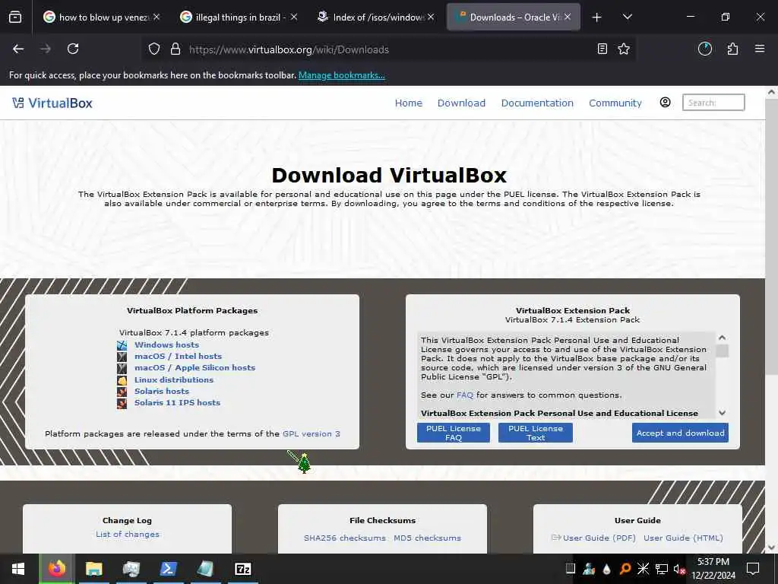Image resolution: width=778 pixels, height=584 pixels.
Task: Click the VirtualBox logo in the page header
Action: click(x=52, y=103)
